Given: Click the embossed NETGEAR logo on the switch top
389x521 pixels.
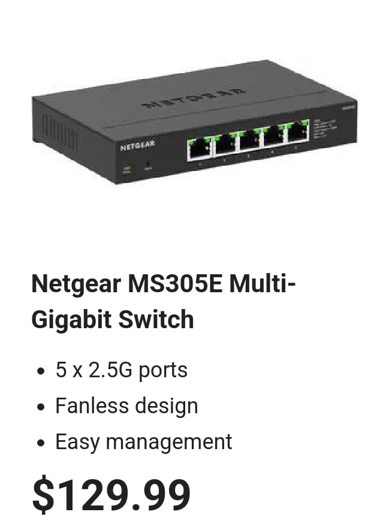Looking at the screenshot, I should tap(195, 98).
